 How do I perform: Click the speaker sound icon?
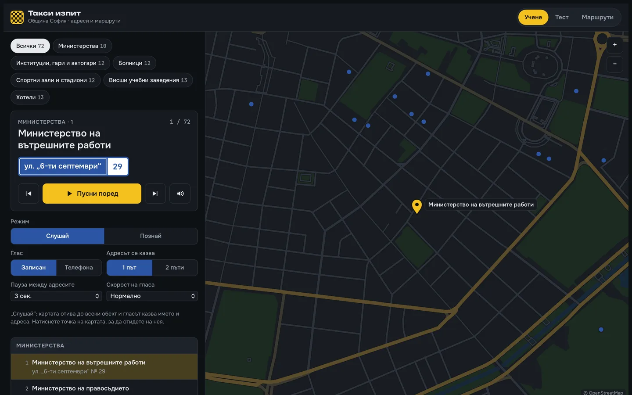pyautogui.click(x=180, y=194)
